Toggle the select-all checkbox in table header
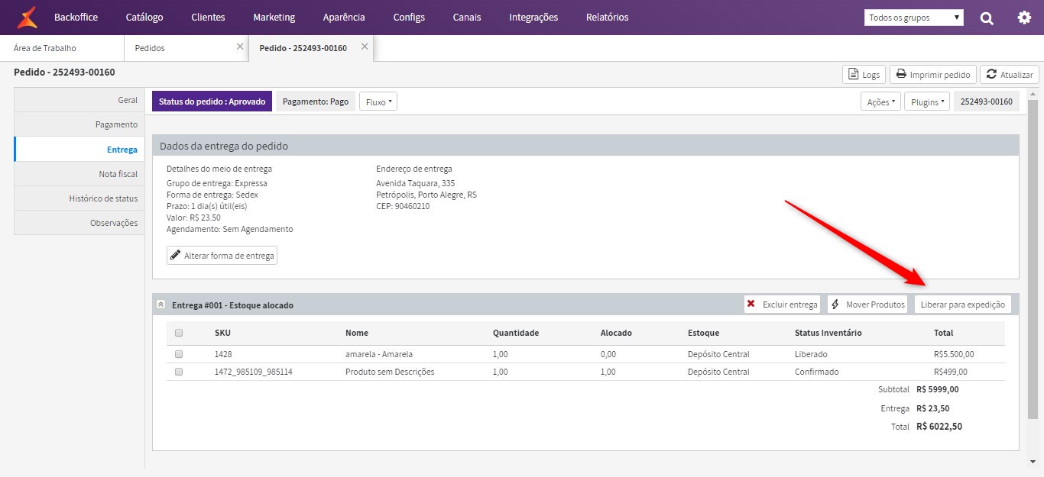The image size is (1044, 477). tap(179, 333)
